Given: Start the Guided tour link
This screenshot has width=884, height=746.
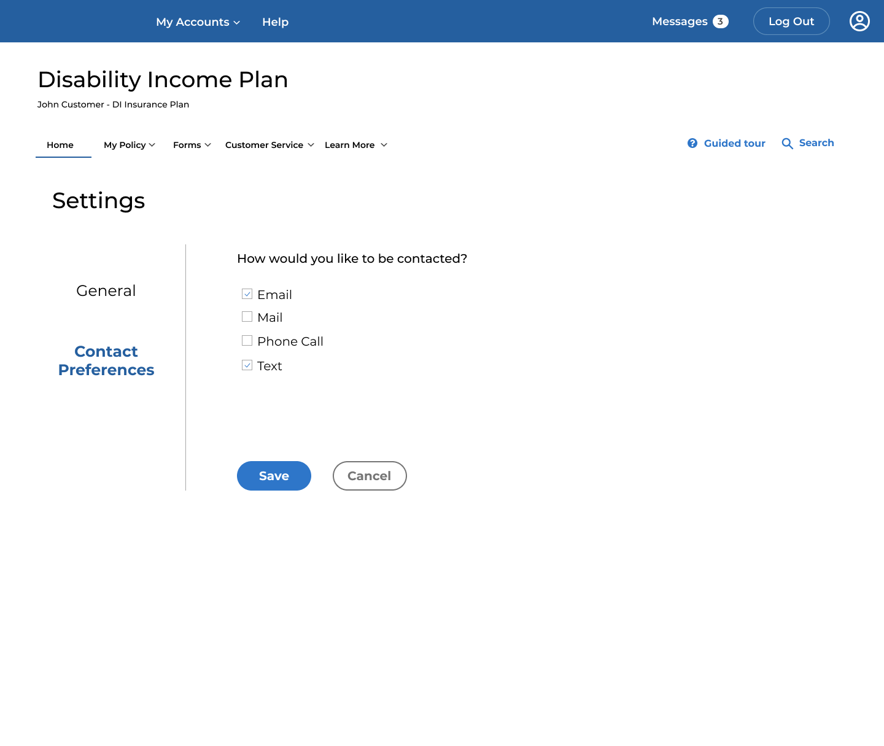Looking at the screenshot, I should (734, 143).
